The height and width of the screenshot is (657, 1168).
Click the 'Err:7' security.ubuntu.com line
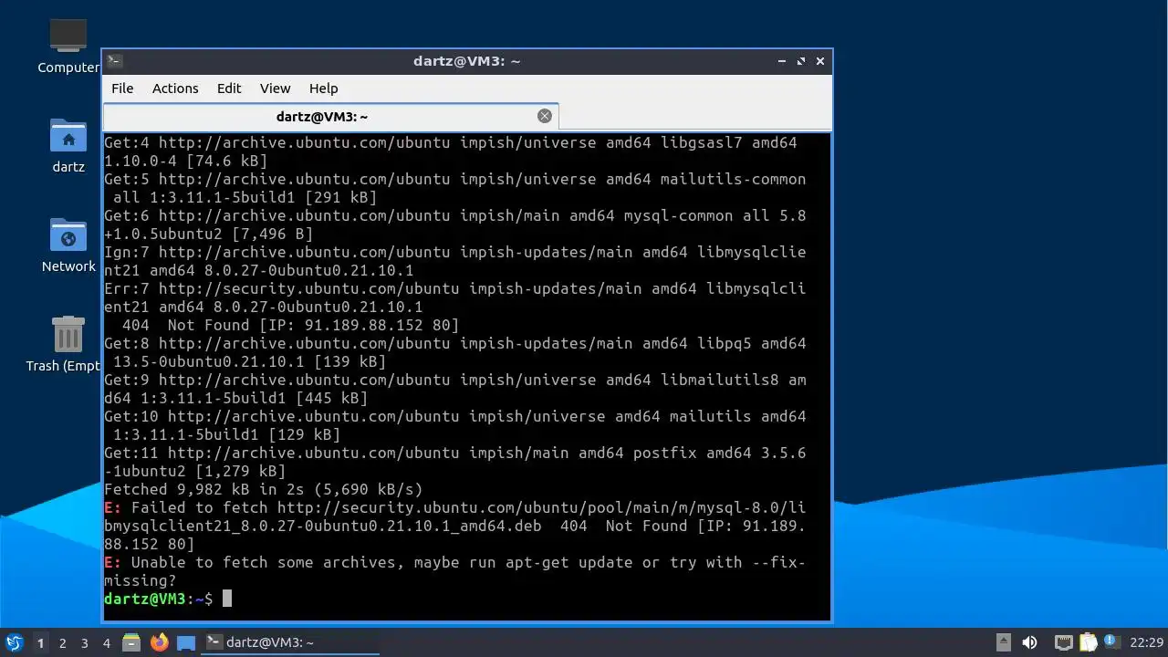coord(455,297)
